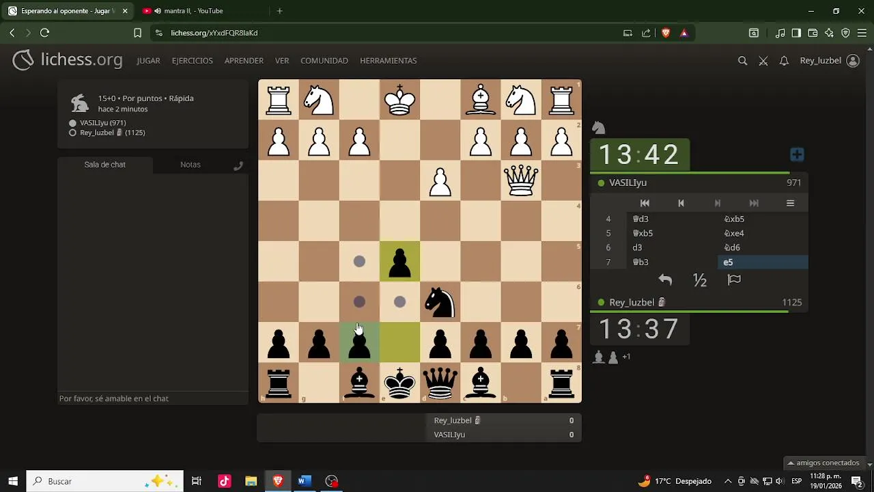Screen dimensions: 874x492
Task: Open Task View on the taskbar
Action: click(x=197, y=481)
